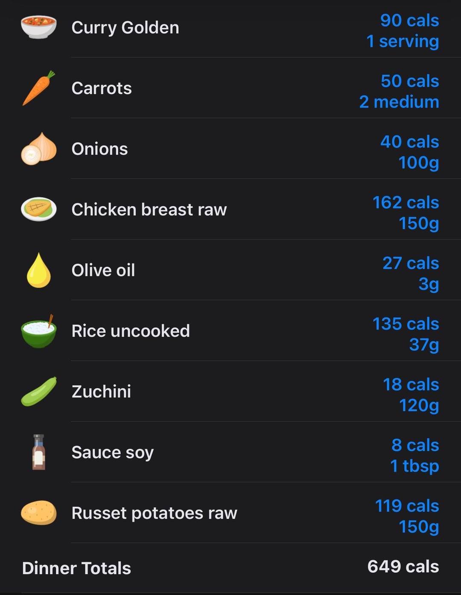
Task: Tap the carrot icon
Action: point(39,88)
